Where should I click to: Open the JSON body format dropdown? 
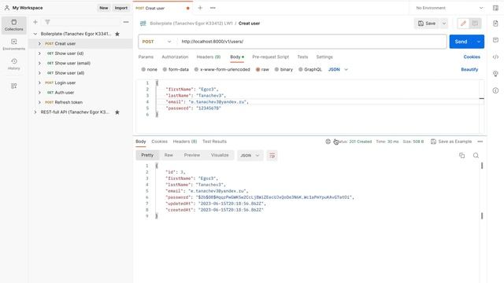[x=338, y=69]
